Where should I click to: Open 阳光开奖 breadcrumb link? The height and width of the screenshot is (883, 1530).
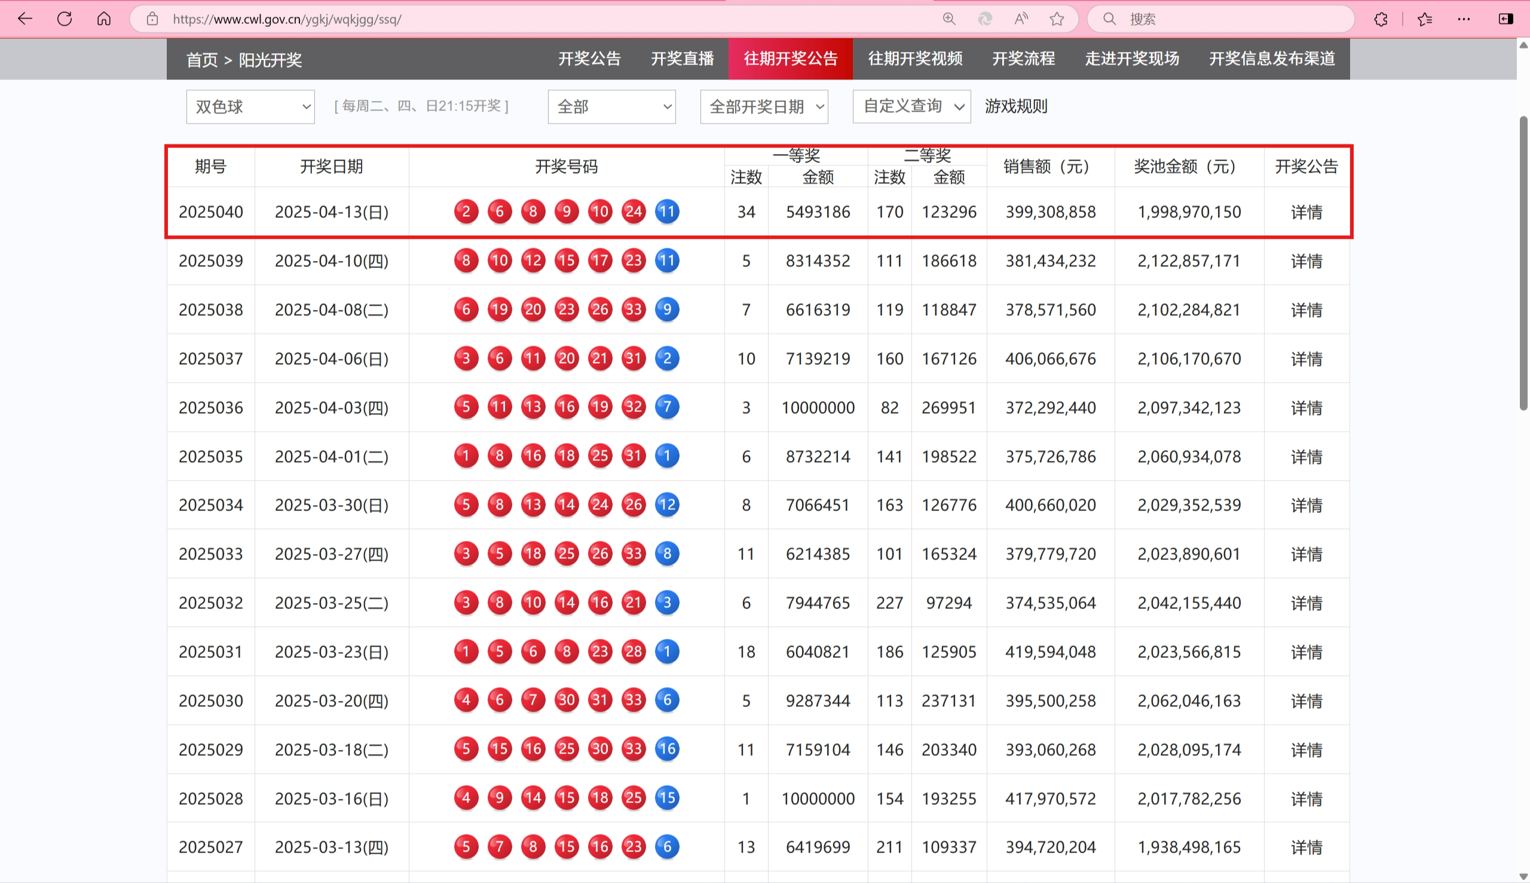[x=270, y=60]
